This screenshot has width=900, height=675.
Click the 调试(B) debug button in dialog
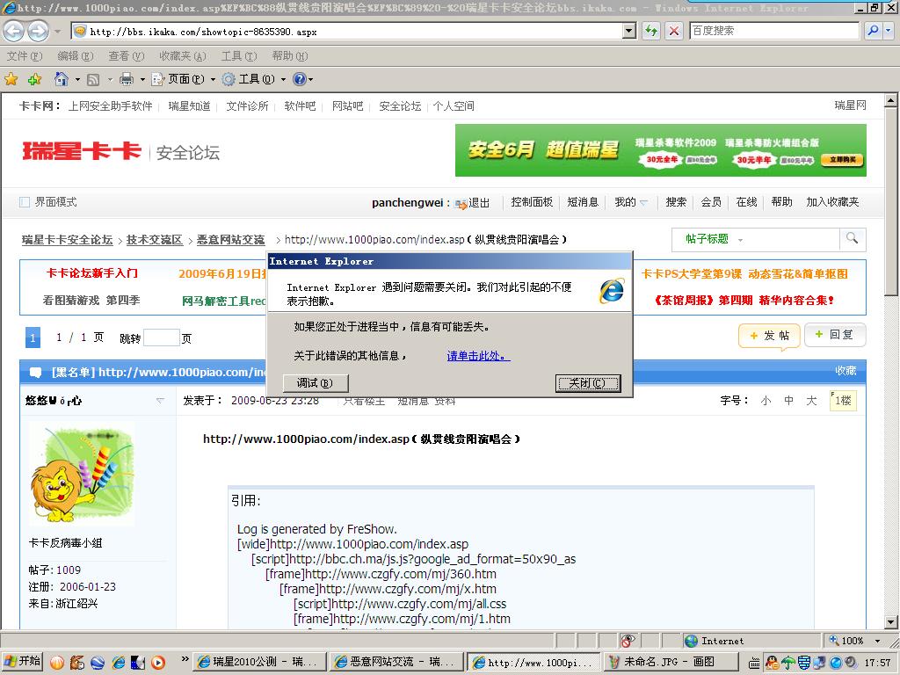(316, 383)
